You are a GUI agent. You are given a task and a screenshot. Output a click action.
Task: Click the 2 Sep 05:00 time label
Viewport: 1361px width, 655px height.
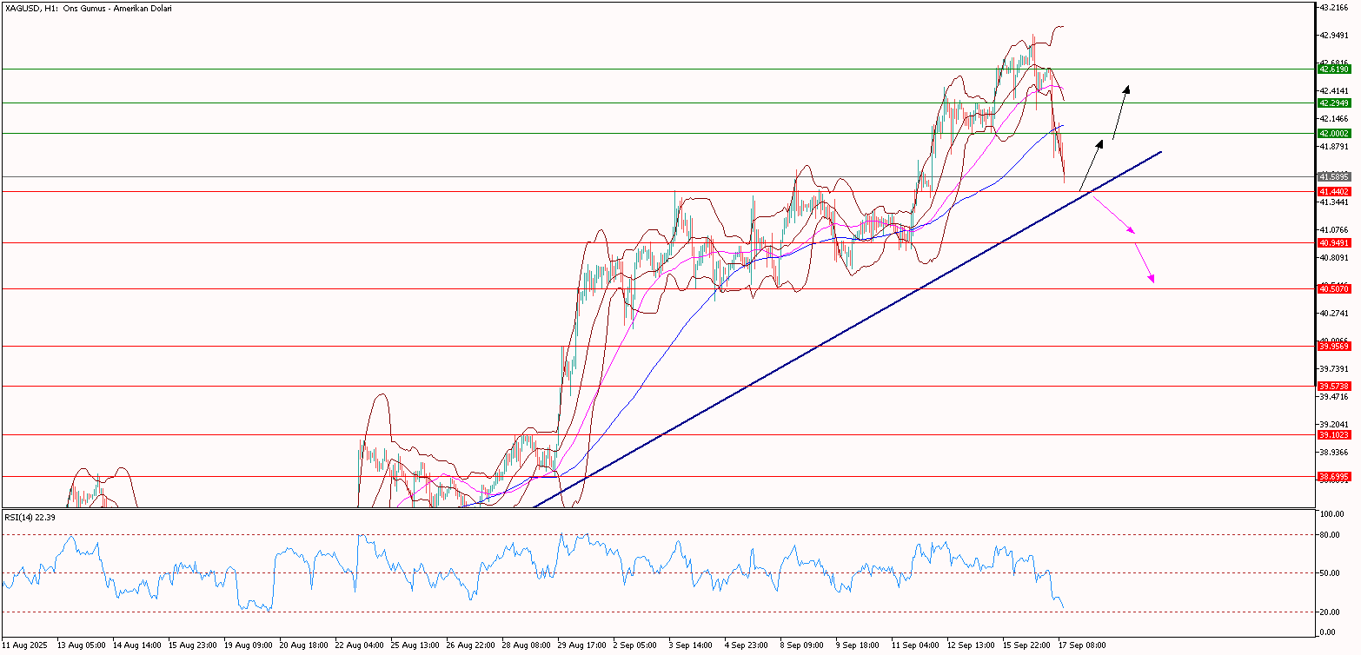pyautogui.click(x=637, y=646)
